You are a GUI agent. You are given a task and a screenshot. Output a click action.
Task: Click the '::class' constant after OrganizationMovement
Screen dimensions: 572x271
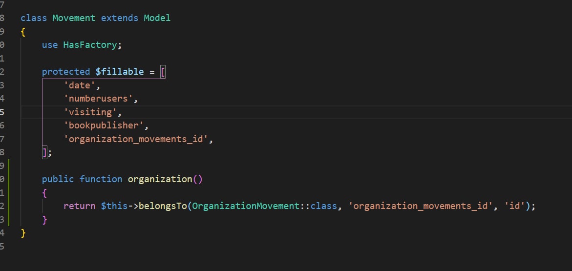[x=318, y=206]
